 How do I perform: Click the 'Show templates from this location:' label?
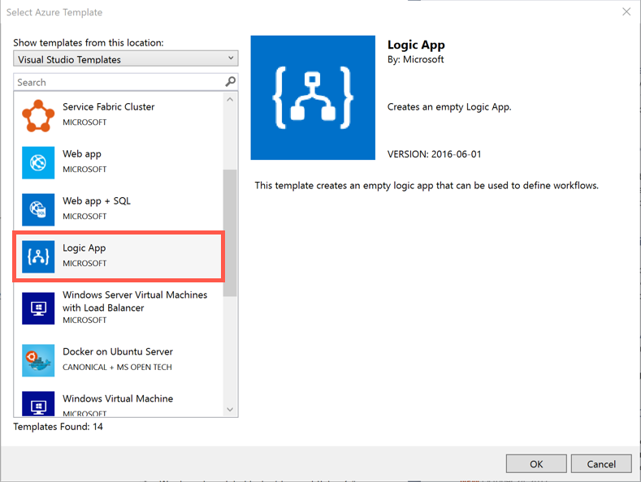pos(89,43)
